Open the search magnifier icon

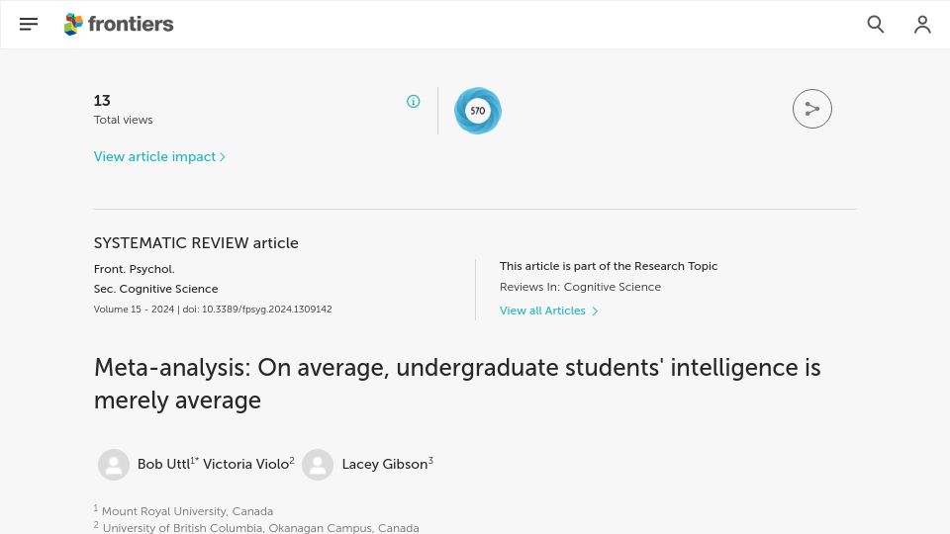[876, 24]
